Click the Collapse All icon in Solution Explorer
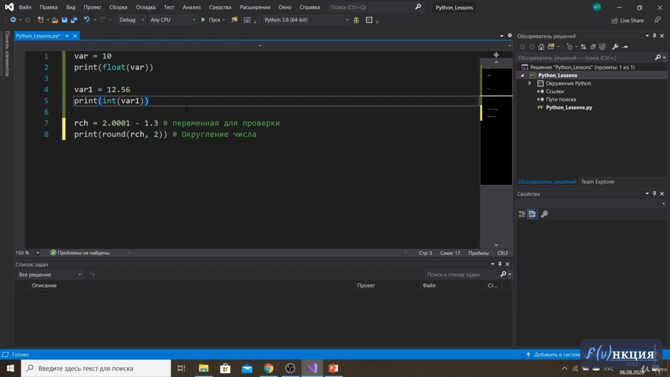The height and width of the screenshot is (377, 670). (593, 47)
